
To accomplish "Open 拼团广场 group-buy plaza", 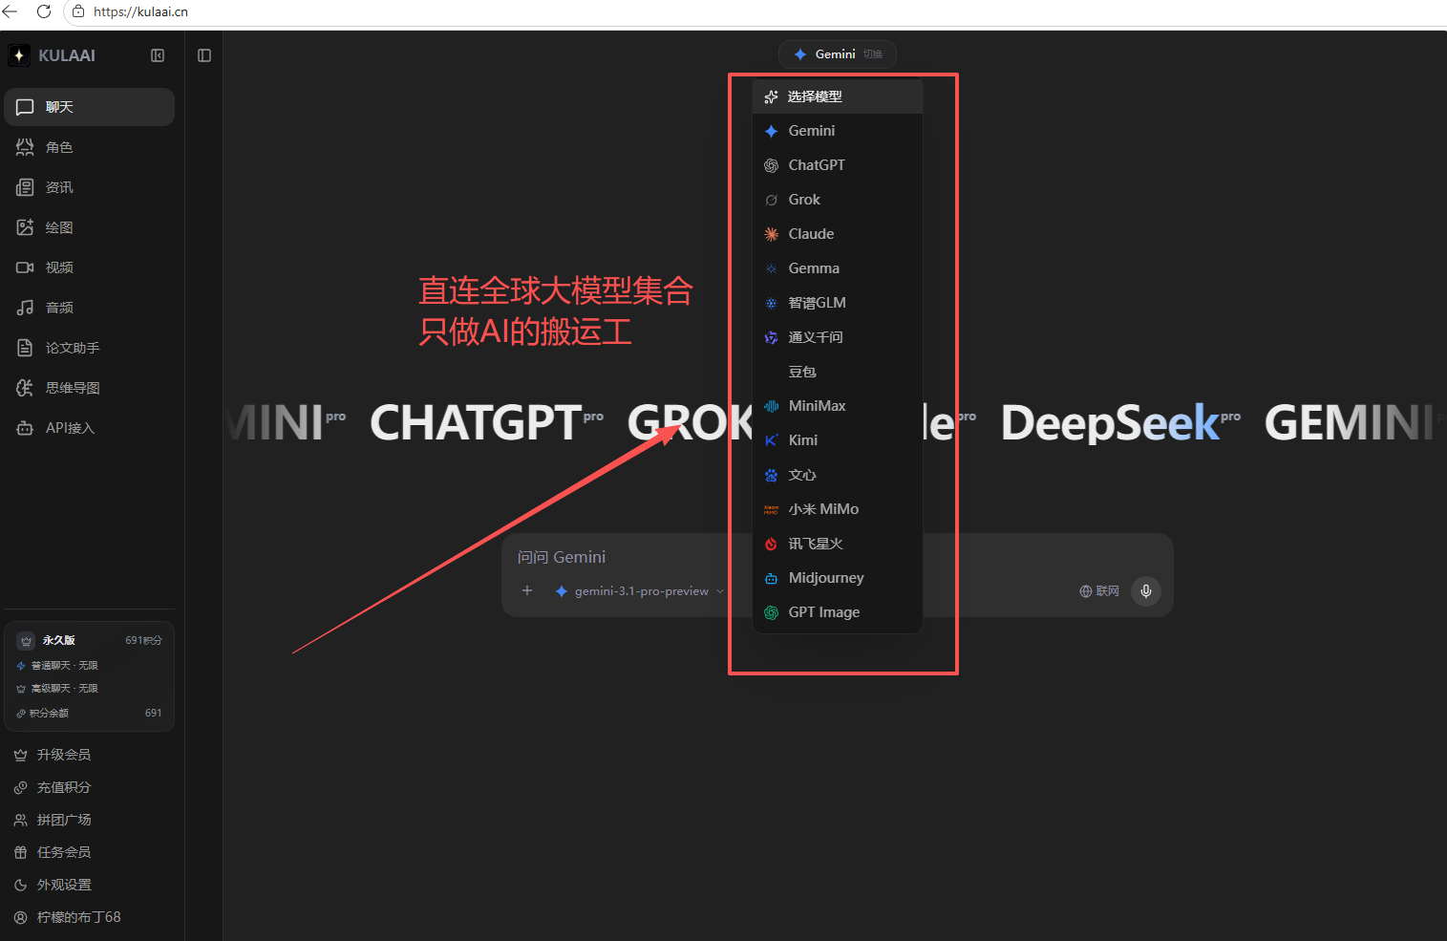I will (89, 820).
